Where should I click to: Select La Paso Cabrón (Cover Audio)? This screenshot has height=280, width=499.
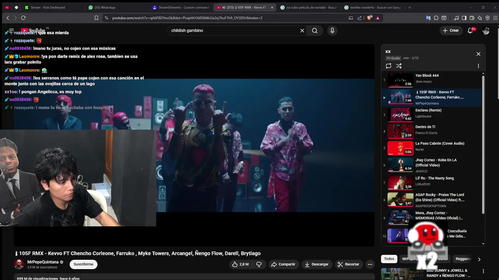click(432, 148)
